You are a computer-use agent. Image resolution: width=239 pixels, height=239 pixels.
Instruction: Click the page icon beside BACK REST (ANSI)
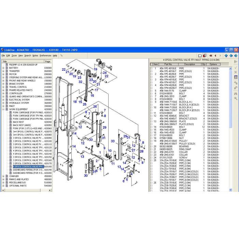11,125
